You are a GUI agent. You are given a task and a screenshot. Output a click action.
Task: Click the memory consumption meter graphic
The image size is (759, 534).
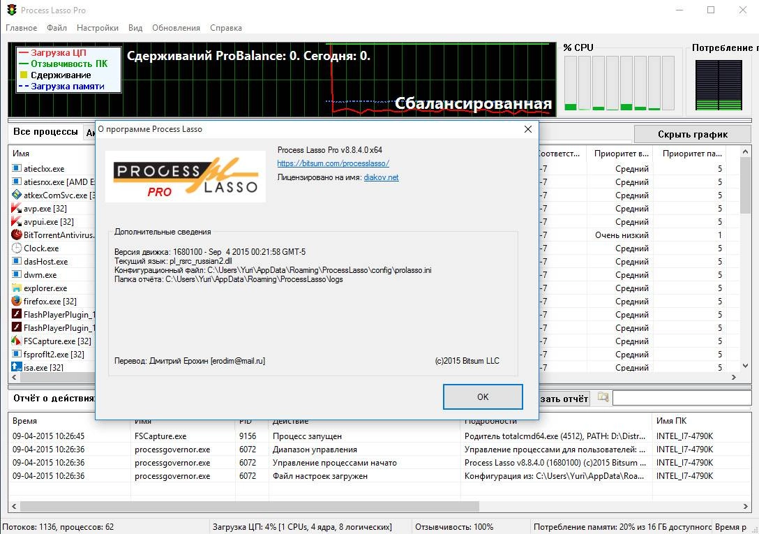(719, 84)
